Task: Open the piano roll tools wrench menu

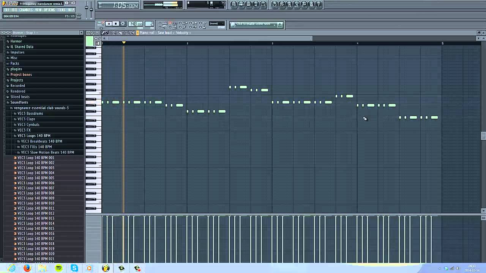Action: [x=92, y=33]
